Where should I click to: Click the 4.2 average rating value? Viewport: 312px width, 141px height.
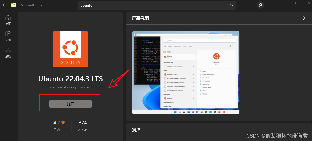[x=56, y=123]
